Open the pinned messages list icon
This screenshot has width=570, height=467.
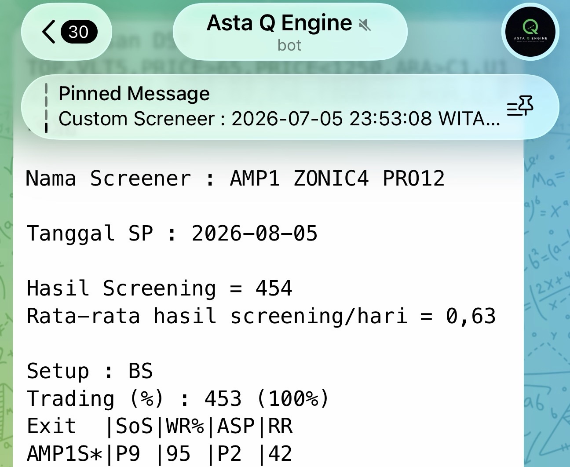520,106
